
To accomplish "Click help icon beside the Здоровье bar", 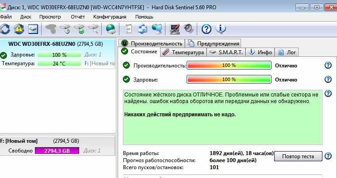I will [328, 79].
